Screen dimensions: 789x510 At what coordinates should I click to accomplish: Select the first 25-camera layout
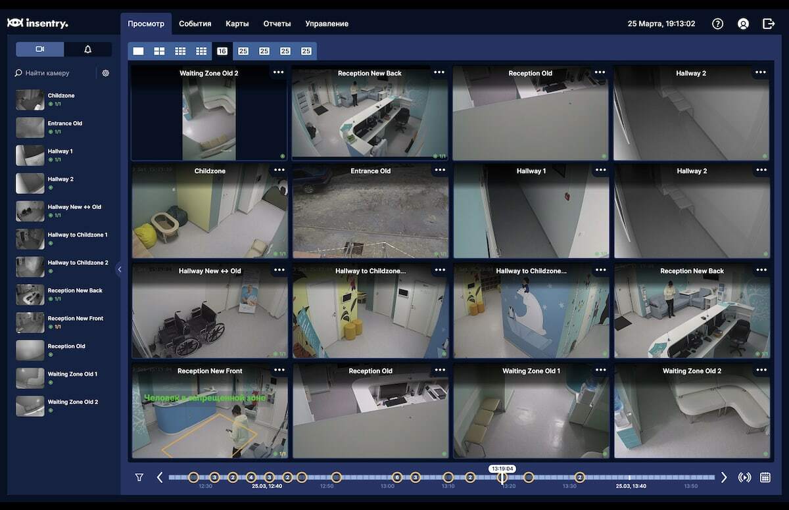coord(243,51)
